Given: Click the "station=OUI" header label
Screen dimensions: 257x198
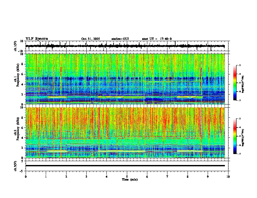Looking at the screenshot, I should pos(120,39).
